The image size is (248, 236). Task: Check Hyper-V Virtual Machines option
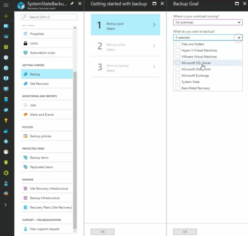(178, 50)
